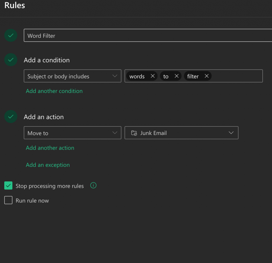Click Add an exception link
272x263 pixels.
(48, 165)
